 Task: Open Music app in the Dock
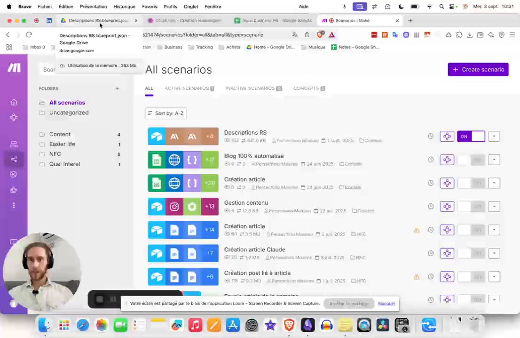(x=195, y=325)
